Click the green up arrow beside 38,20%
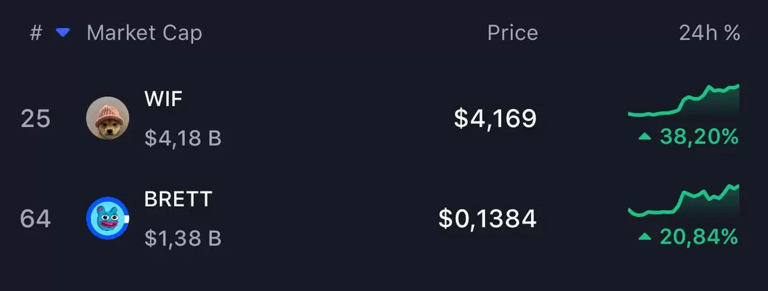The height and width of the screenshot is (291, 768). [x=644, y=136]
